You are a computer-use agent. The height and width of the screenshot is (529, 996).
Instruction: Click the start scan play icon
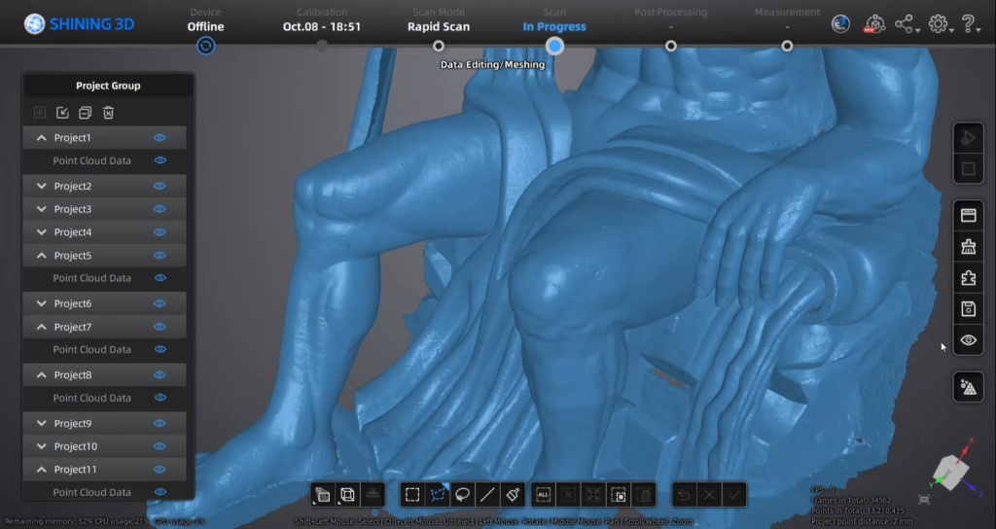[x=968, y=138]
